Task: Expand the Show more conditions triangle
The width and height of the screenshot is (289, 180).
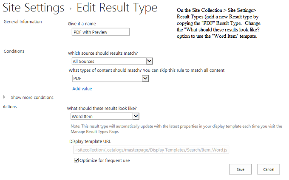Action: 5,97
